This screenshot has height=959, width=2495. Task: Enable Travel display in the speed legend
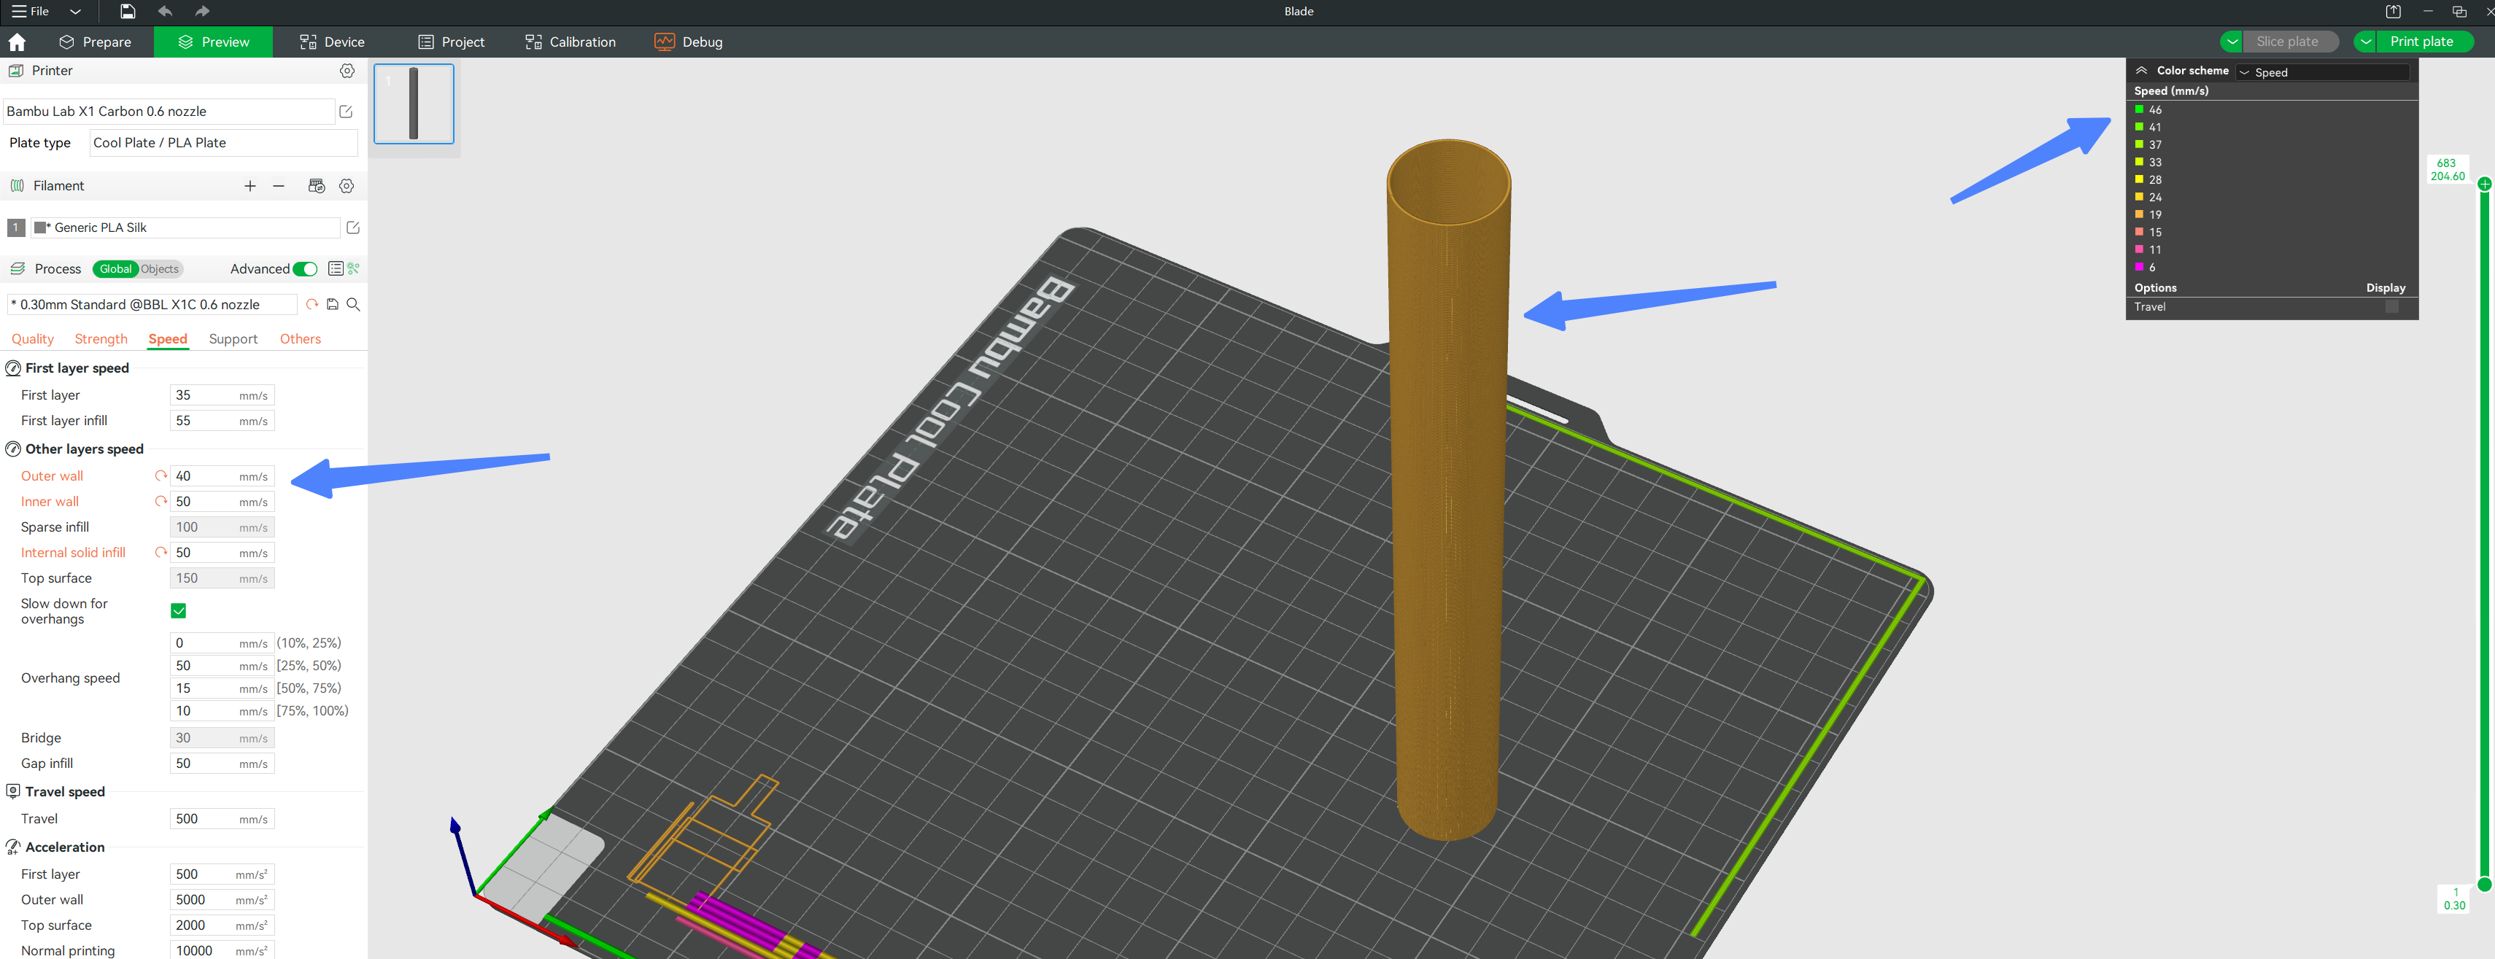2392,306
